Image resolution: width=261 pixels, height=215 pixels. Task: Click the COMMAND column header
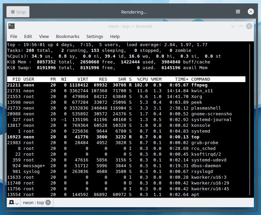tap(201, 79)
